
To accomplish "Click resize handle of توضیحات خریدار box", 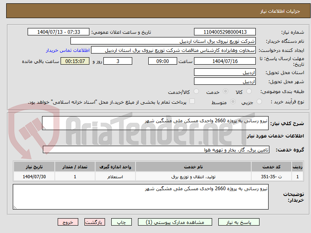I will pyautogui.click(x=15, y=207).
